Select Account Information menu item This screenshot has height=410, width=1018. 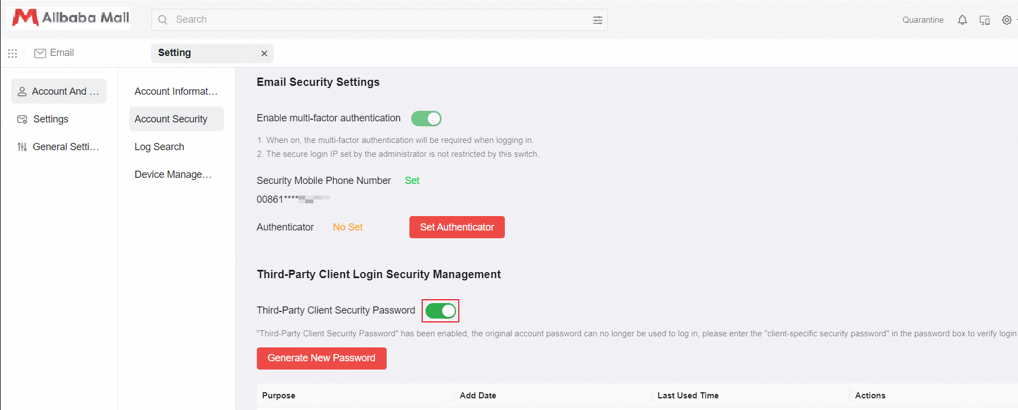[176, 91]
